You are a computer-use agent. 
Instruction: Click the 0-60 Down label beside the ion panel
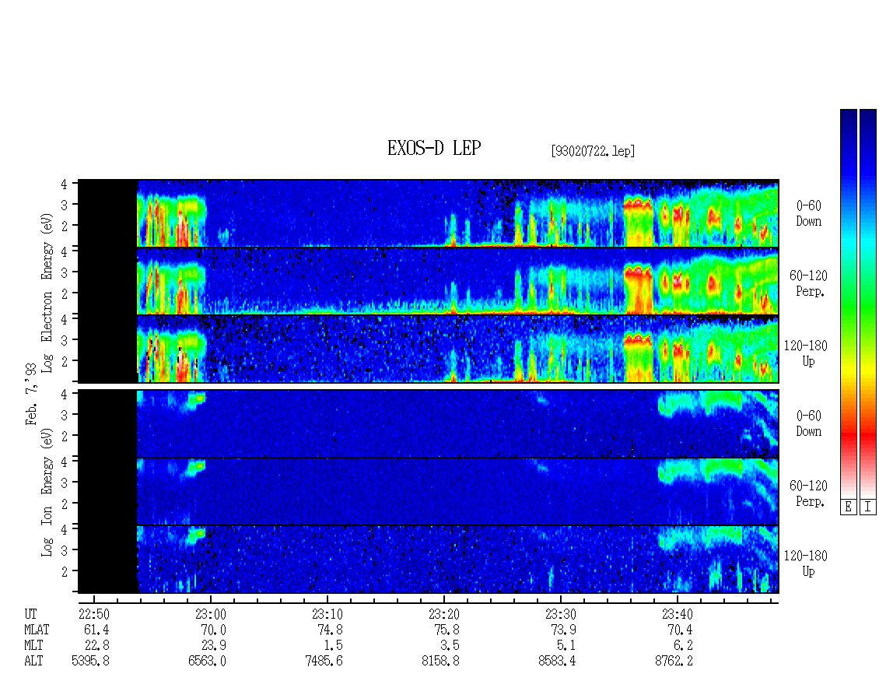(808, 423)
